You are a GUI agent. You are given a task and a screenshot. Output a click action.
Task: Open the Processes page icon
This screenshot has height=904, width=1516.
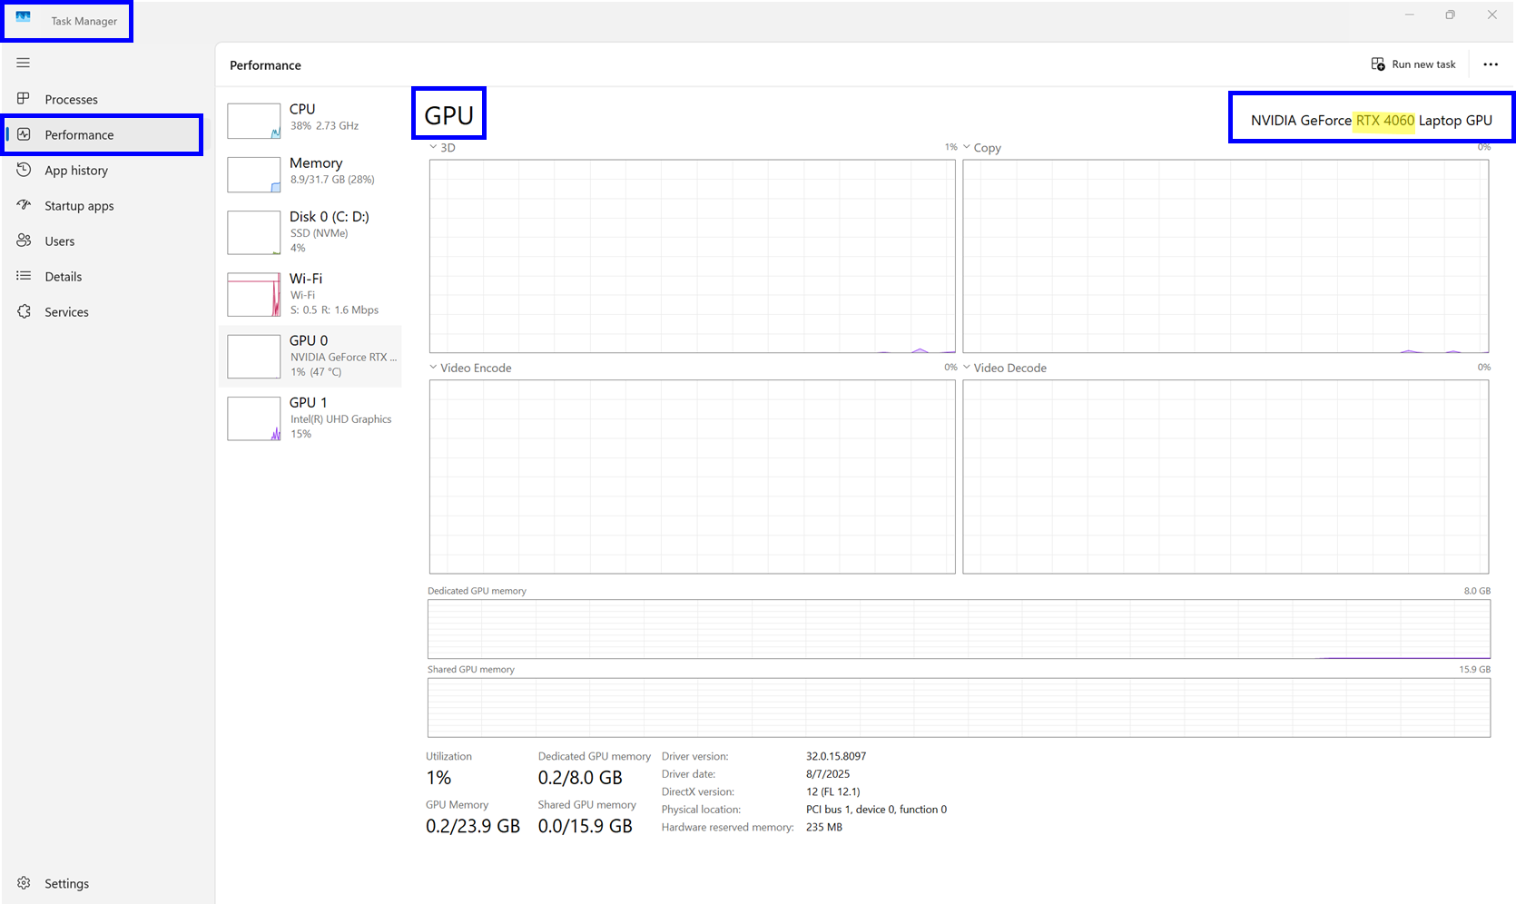pos(24,99)
